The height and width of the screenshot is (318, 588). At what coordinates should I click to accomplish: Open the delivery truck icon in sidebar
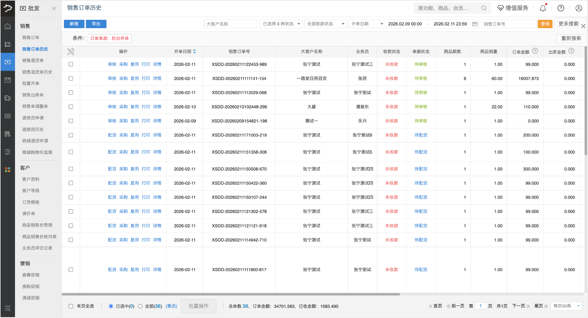tap(8, 98)
